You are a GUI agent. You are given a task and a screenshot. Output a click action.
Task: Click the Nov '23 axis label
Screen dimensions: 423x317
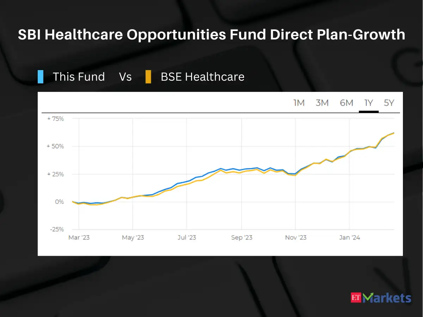click(296, 237)
